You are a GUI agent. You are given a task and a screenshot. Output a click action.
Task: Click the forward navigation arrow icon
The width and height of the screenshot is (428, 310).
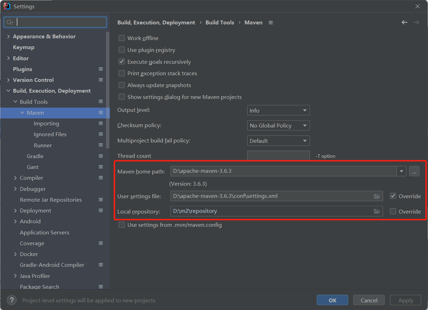(x=416, y=22)
